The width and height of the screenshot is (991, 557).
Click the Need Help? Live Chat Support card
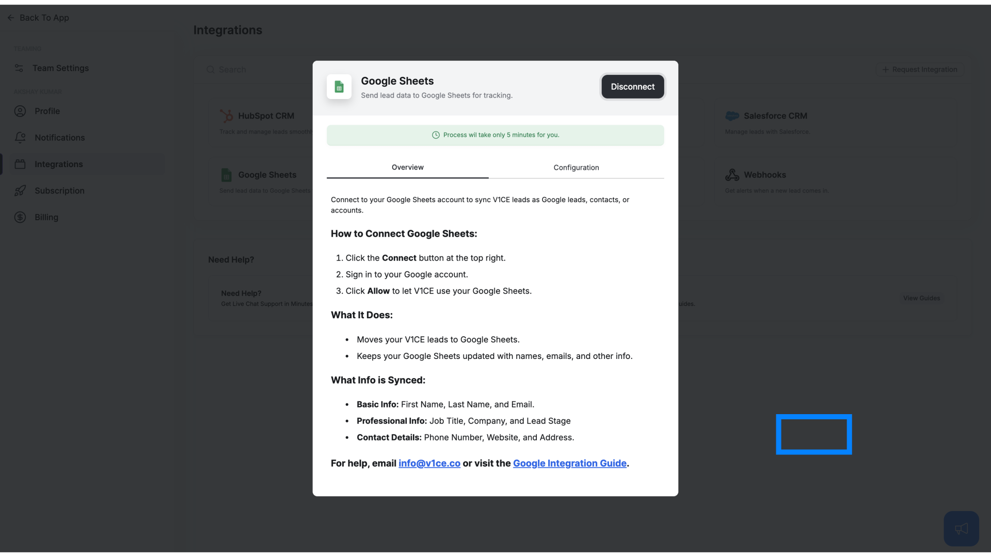(x=261, y=298)
